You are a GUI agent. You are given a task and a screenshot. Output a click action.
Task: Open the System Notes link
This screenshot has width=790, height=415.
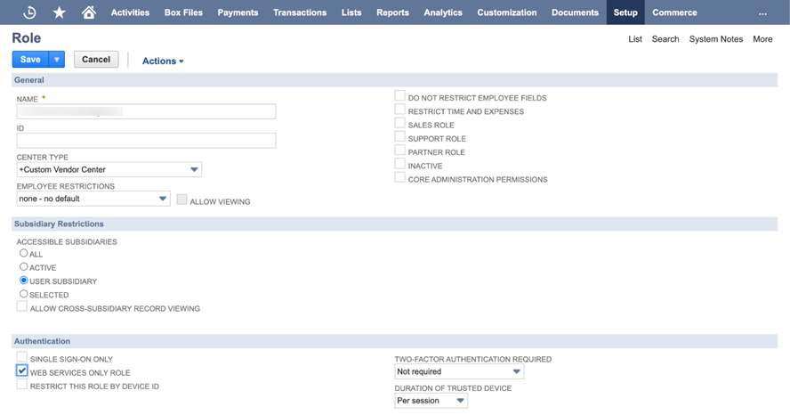716,39
